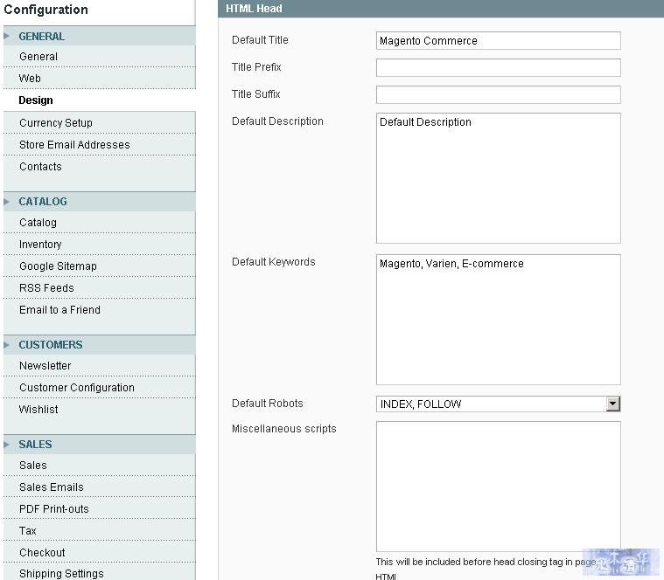This screenshot has width=664, height=580.
Task: Click the Title Prefix label
Action: coord(256,67)
